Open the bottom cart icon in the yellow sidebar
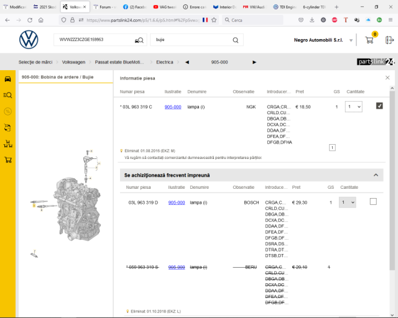 click(x=8, y=160)
